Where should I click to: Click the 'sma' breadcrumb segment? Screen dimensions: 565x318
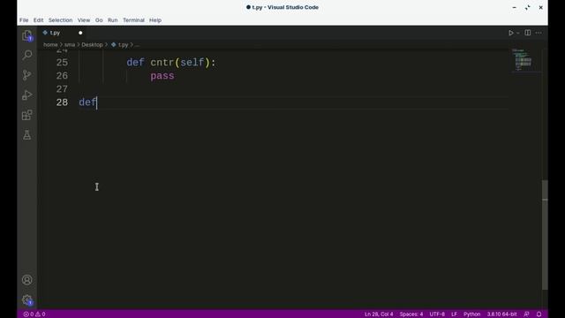(x=70, y=45)
